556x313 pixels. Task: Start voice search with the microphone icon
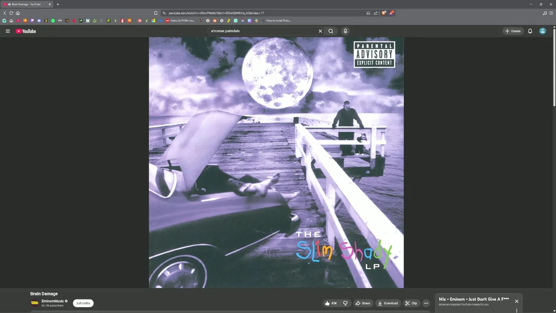pos(345,31)
